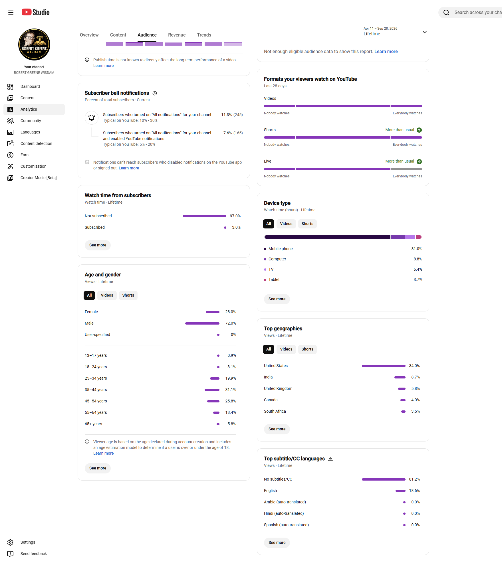Click warning icon next to Top subtitle/CC languages
This screenshot has width=502, height=561.
coord(330,459)
